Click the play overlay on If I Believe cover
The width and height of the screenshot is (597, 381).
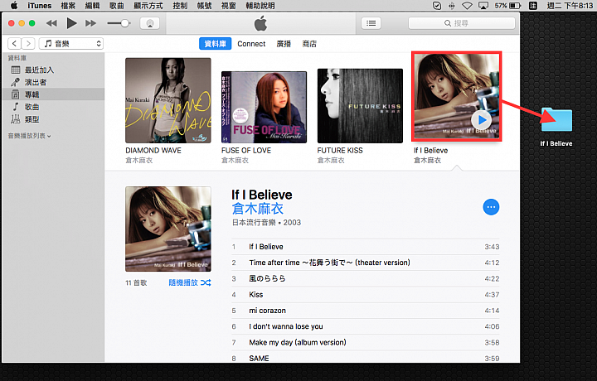coord(481,120)
